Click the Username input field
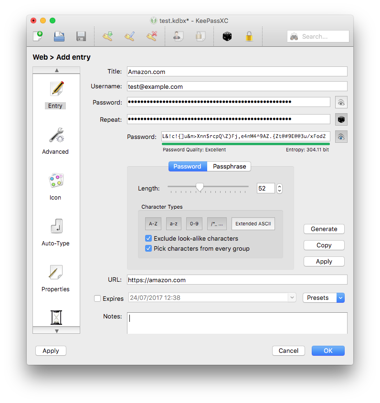The width and height of the screenshot is (380, 403). (x=237, y=86)
